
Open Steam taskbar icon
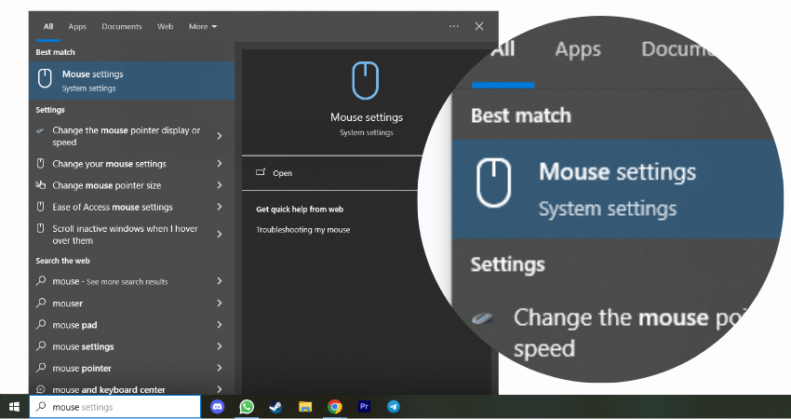tap(275, 407)
